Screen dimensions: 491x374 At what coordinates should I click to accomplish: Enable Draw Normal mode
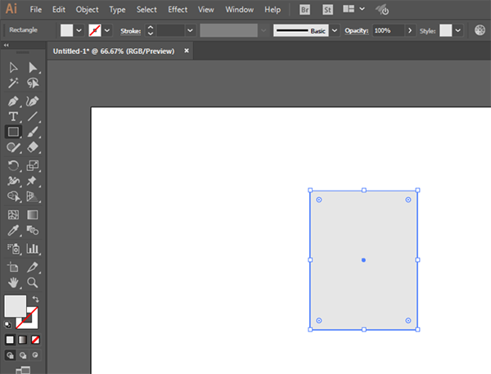[10, 355]
